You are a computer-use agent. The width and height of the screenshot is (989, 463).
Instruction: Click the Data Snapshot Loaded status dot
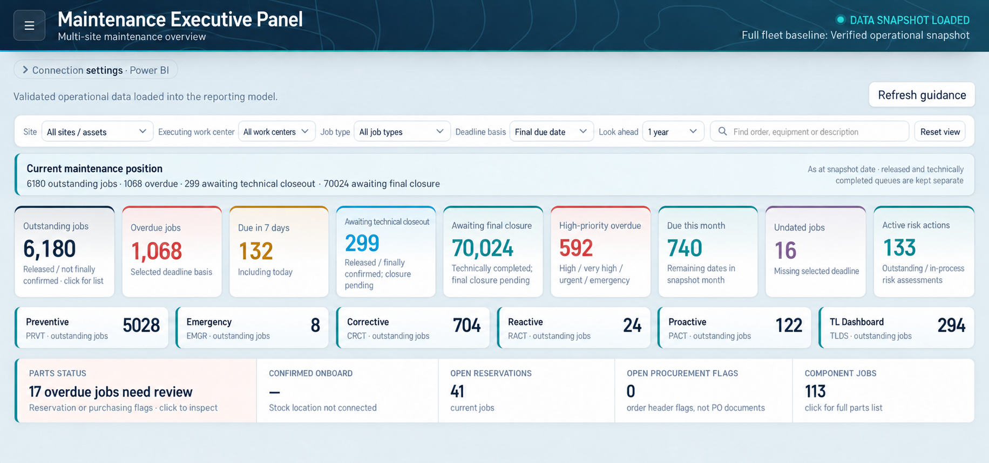840,20
